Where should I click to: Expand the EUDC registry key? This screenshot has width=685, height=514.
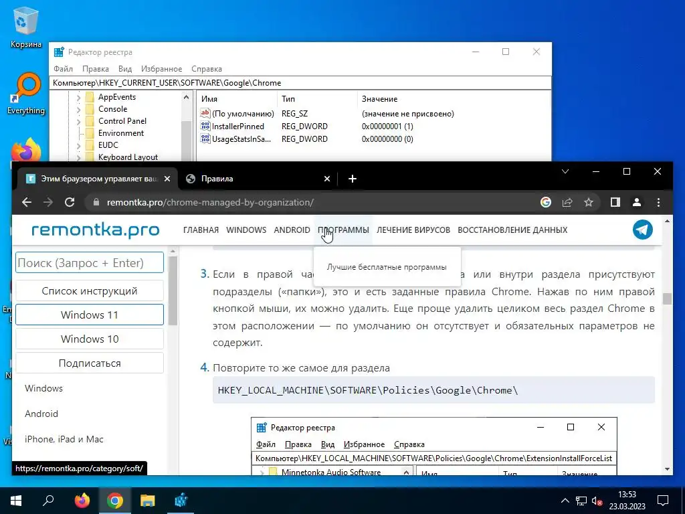click(79, 145)
